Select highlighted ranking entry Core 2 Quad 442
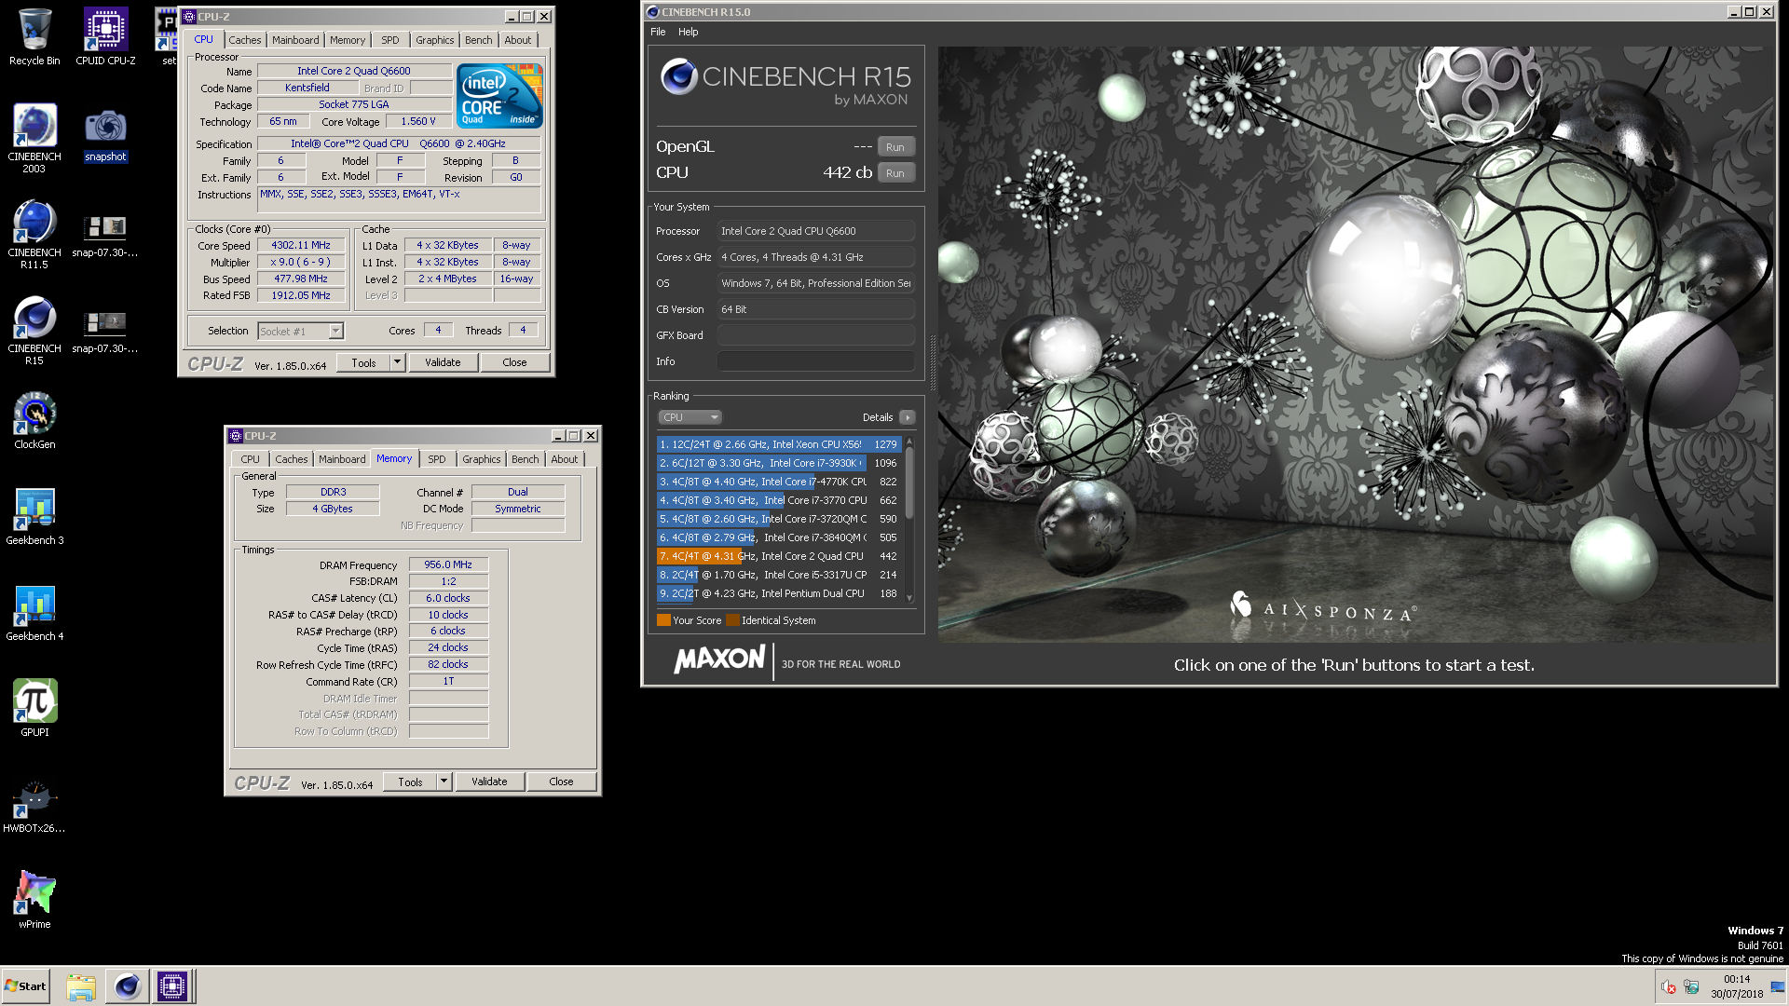 [778, 556]
